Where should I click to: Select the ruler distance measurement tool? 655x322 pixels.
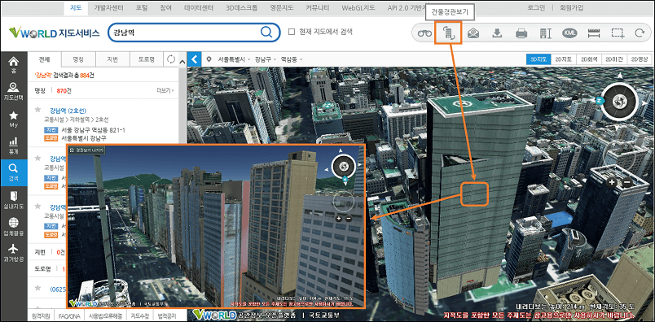(594, 33)
